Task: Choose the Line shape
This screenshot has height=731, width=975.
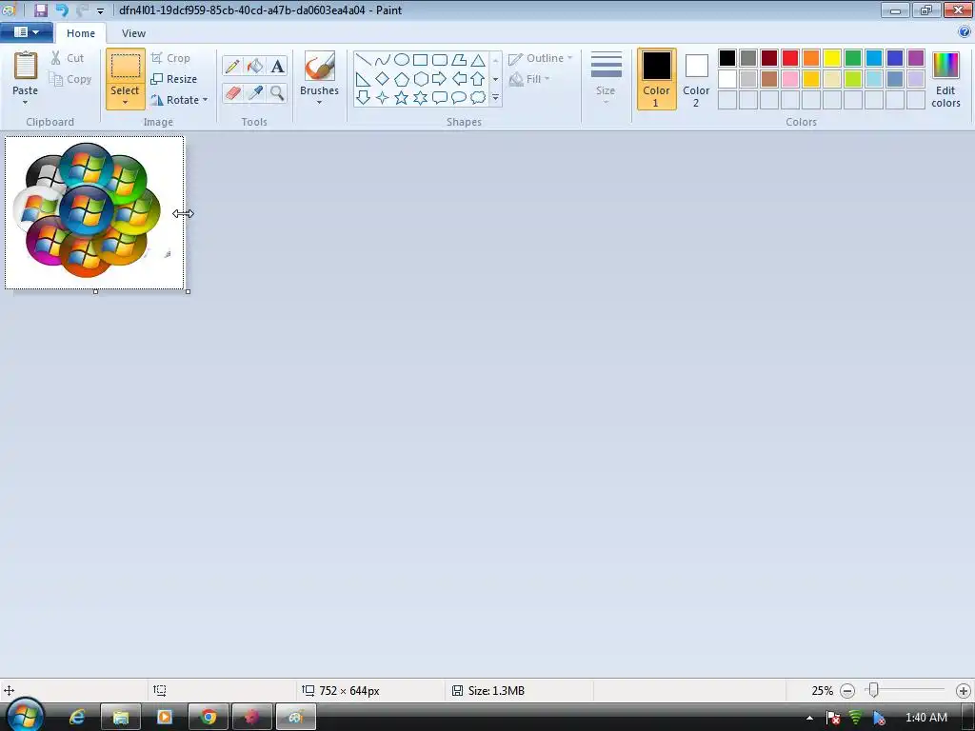Action: 363,60
